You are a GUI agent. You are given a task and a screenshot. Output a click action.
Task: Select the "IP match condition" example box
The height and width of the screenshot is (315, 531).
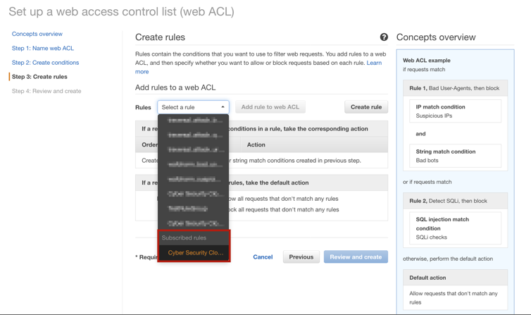click(x=455, y=111)
